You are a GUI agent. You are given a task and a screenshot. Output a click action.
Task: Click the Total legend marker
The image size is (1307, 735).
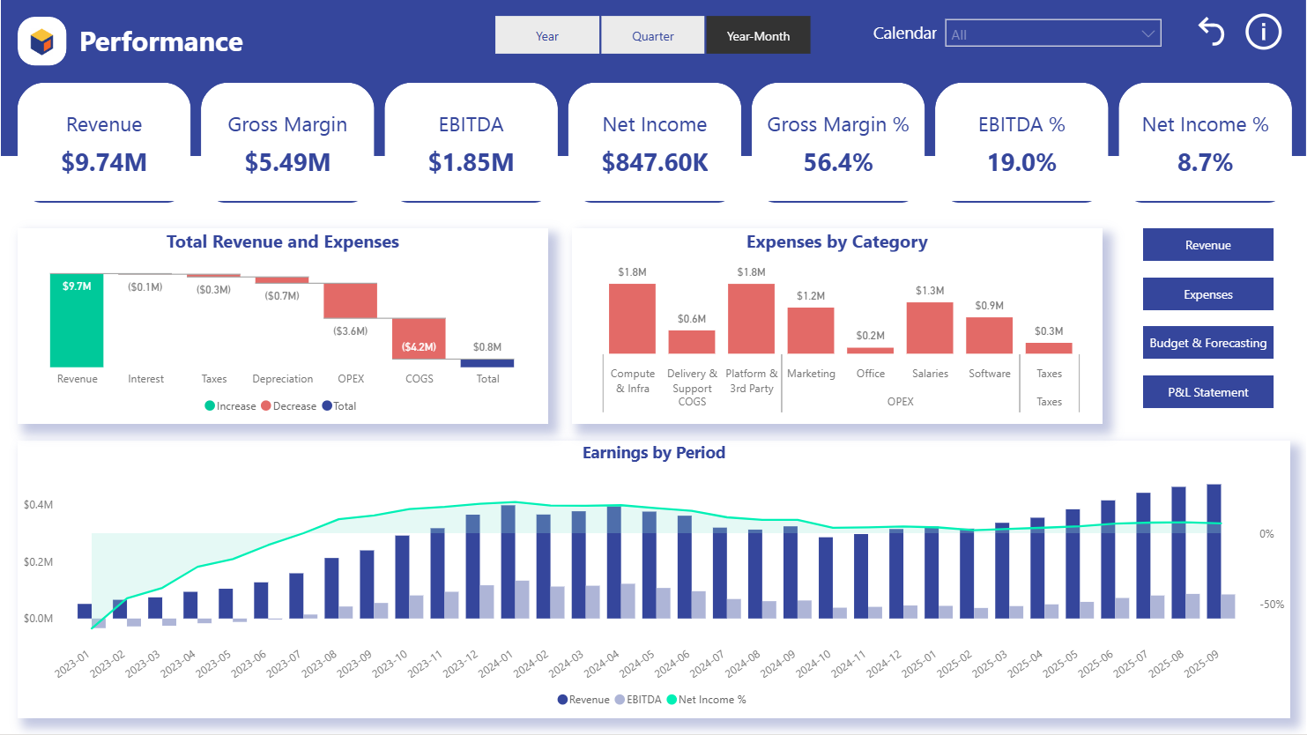click(x=327, y=406)
